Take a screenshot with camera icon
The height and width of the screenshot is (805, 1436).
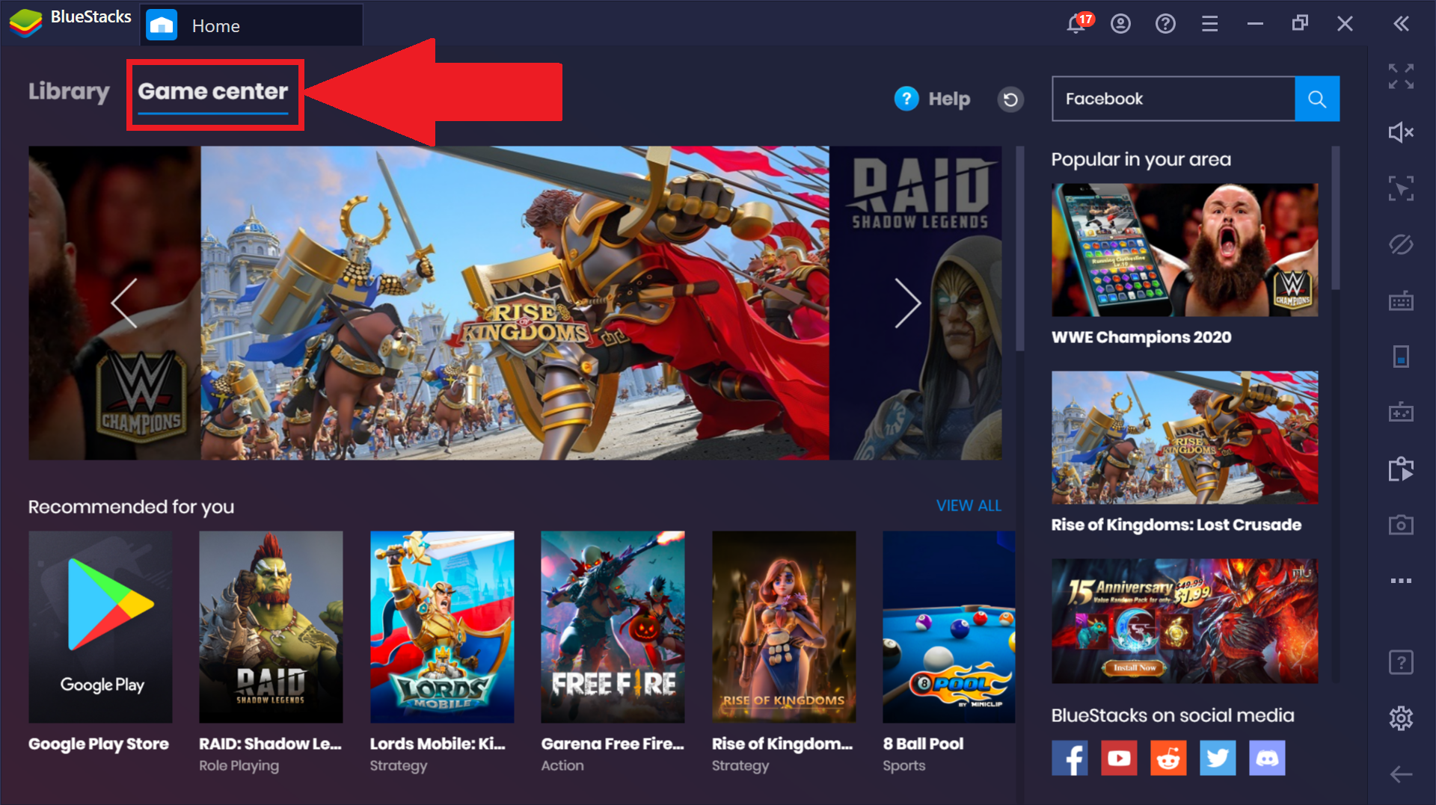coord(1401,525)
